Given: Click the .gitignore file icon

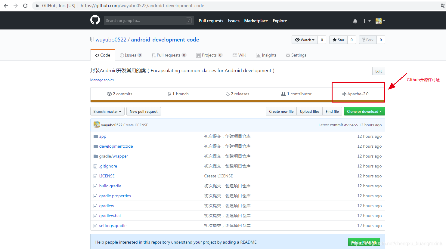Looking at the screenshot, I should pos(95,166).
